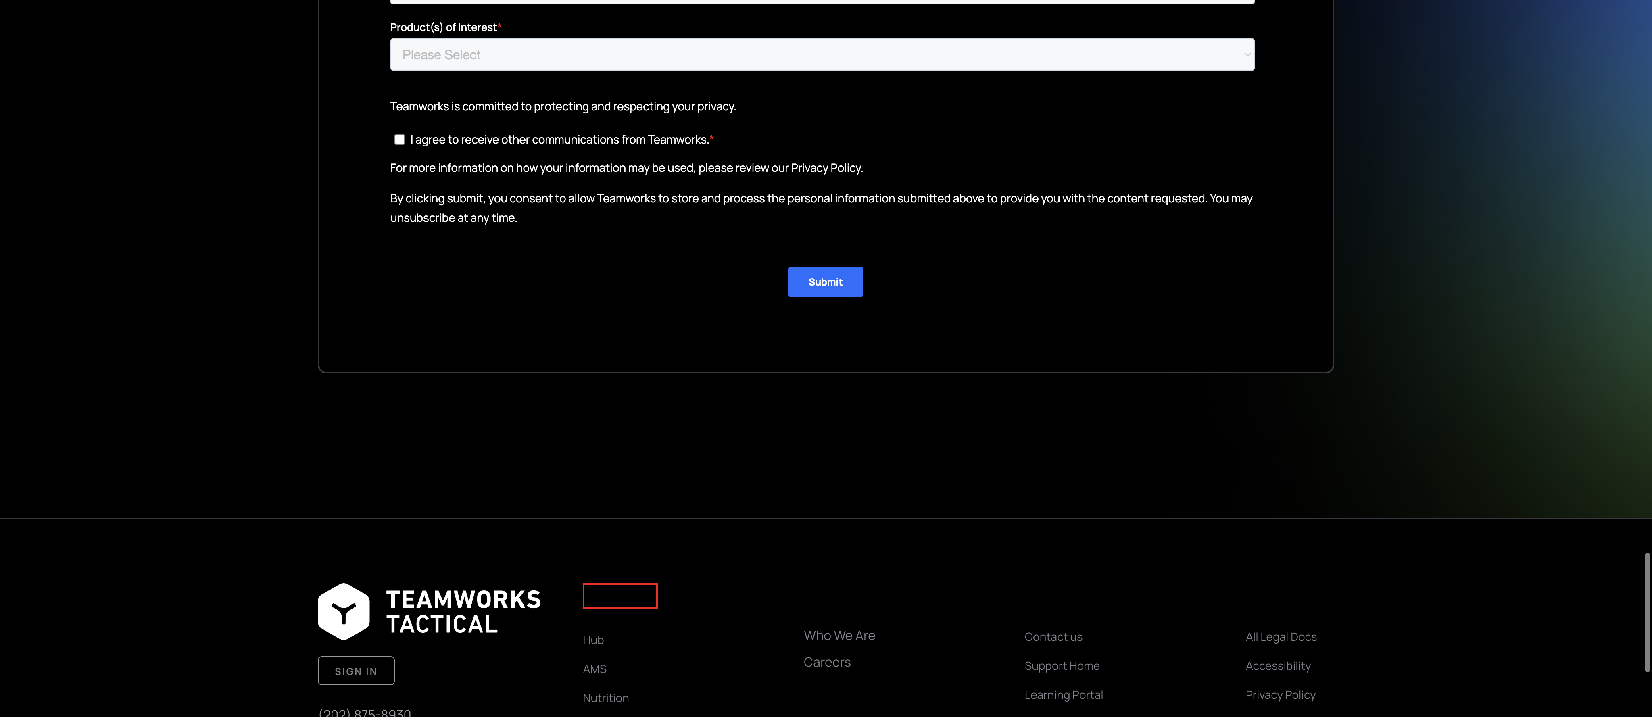The height and width of the screenshot is (717, 1652).
Task: Open the Accessibility footer link
Action: [1277, 666]
